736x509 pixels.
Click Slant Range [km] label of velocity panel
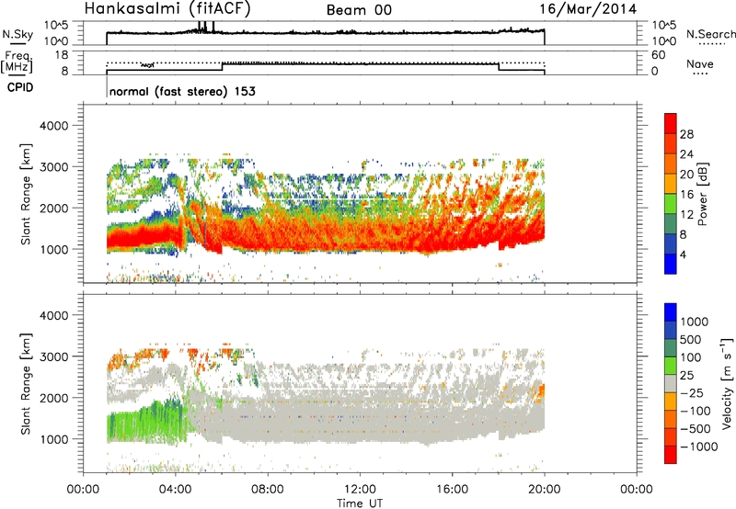27,384
